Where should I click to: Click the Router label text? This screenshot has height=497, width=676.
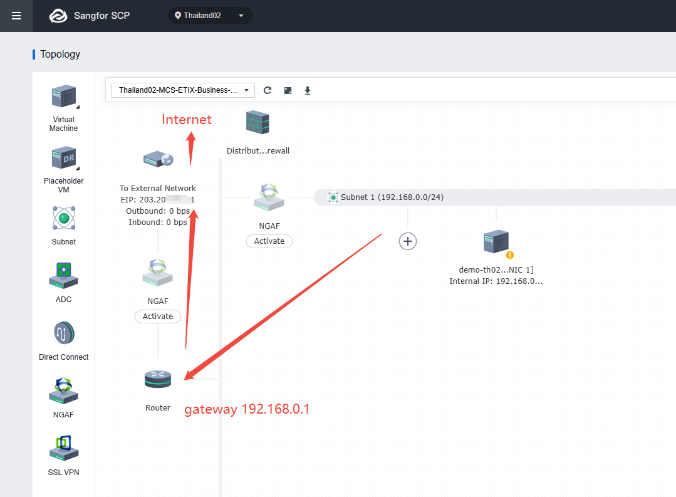[158, 408]
